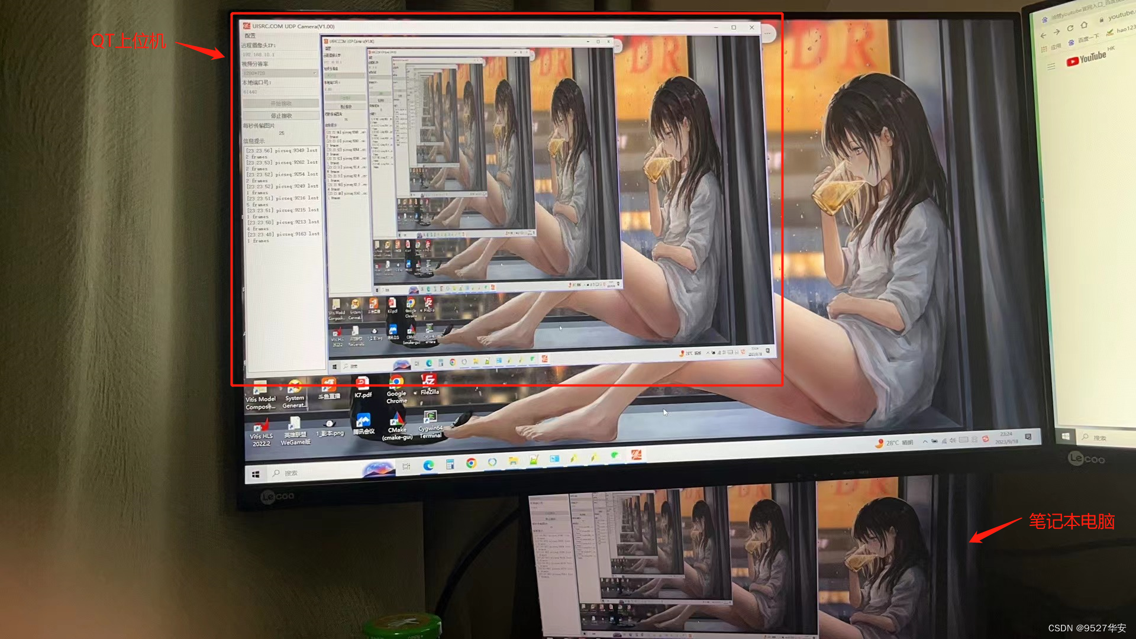Open the Cygwin64 Terminal desktop shortcut
1136x639 pixels.
click(x=430, y=425)
